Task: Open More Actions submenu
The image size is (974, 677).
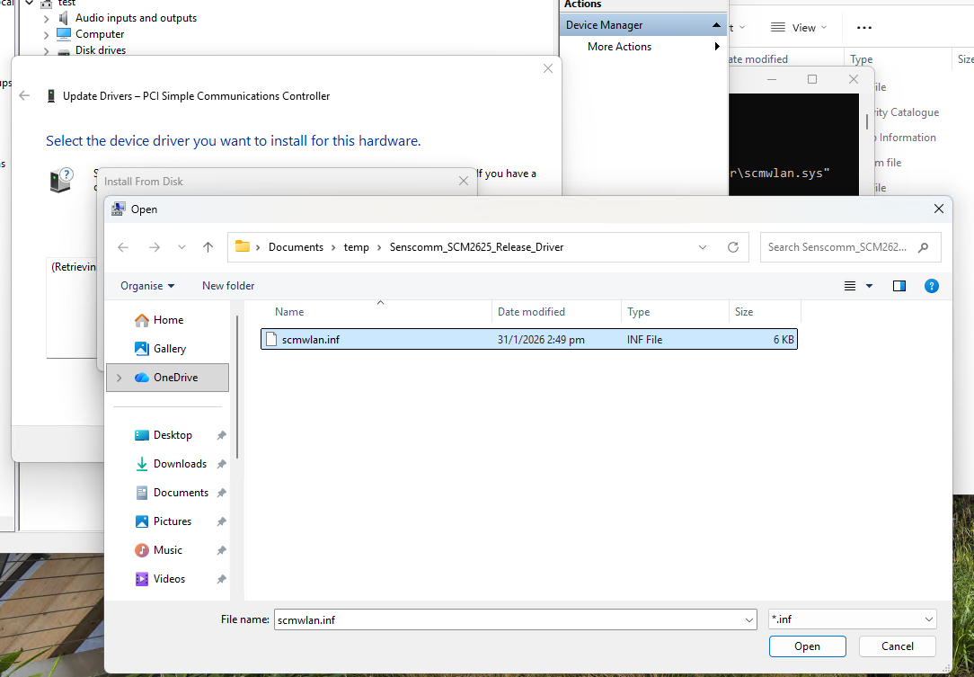Action: 643,46
